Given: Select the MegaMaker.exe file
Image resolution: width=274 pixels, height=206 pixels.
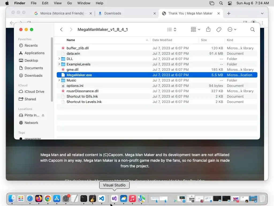Looking at the screenshot, I should [x=157, y=75].
